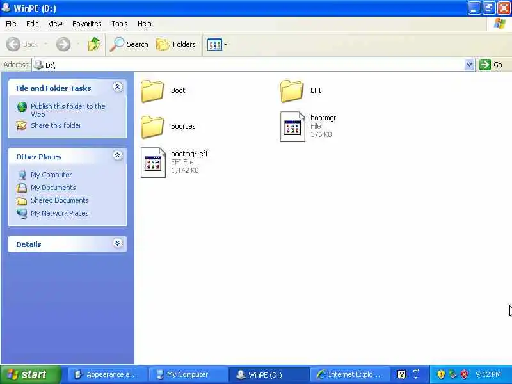Image resolution: width=512 pixels, height=384 pixels.
Task: Click the address bar D:\ field
Action: click(x=253, y=65)
